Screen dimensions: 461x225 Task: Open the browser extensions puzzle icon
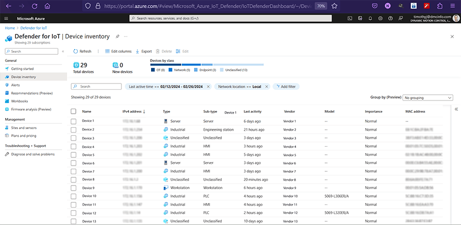click(x=440, y=6)
